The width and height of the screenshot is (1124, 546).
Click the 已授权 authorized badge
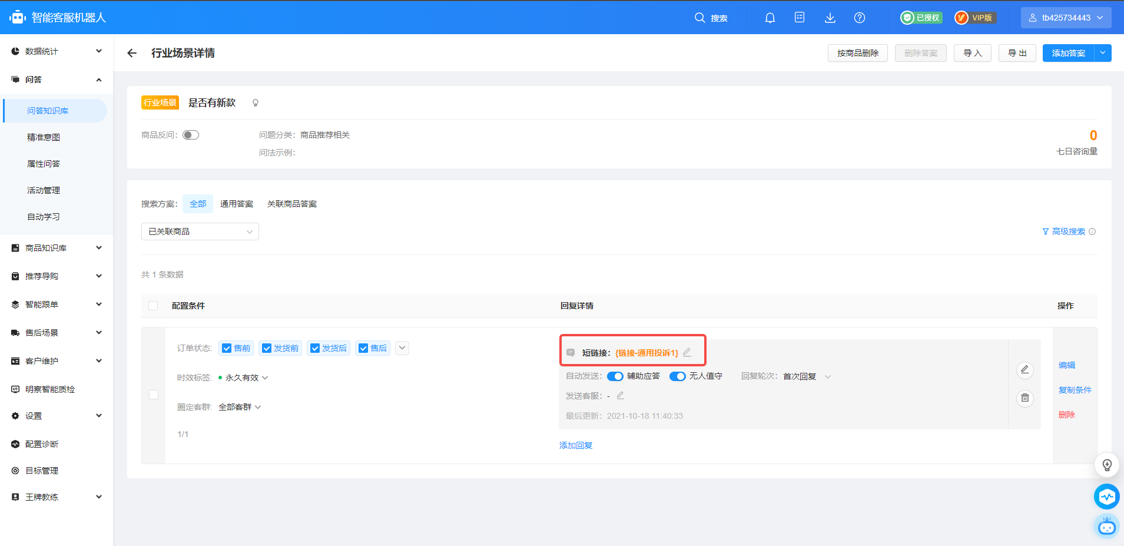tap(921, 18)
